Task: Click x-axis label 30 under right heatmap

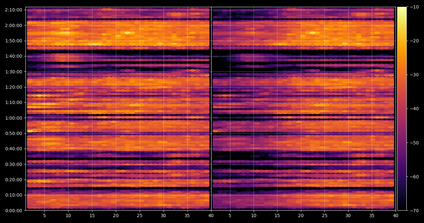Action: point(348,216)
